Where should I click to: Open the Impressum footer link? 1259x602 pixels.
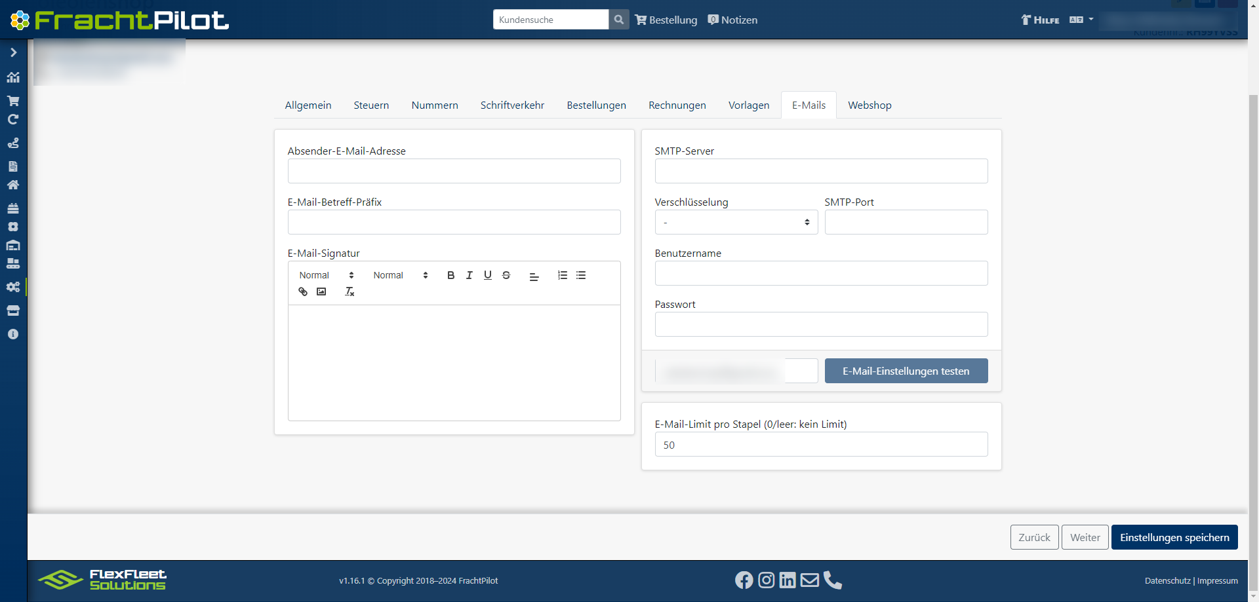pyautogui.click(x=1218, y=580)
